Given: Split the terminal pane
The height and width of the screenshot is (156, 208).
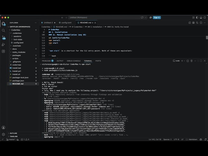Looking at the screenshot, I should 188,61.
